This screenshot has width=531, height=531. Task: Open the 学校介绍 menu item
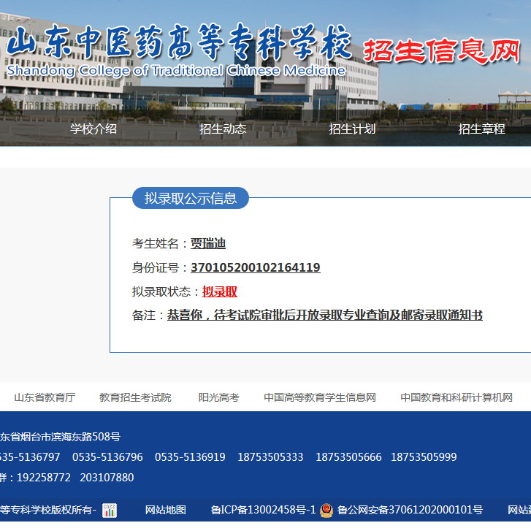click(x=93, y=129)
